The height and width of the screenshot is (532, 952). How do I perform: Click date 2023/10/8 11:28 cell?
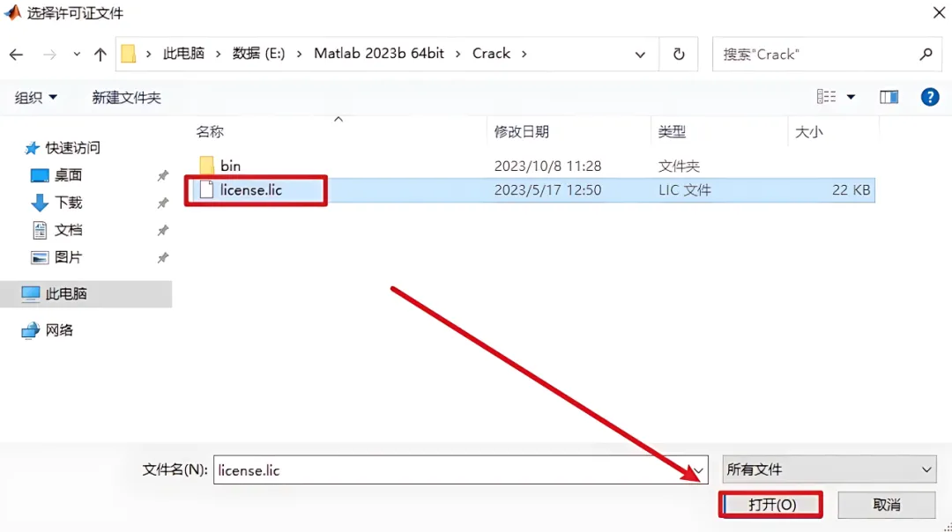pyautogui.click(x=547, y=166)
